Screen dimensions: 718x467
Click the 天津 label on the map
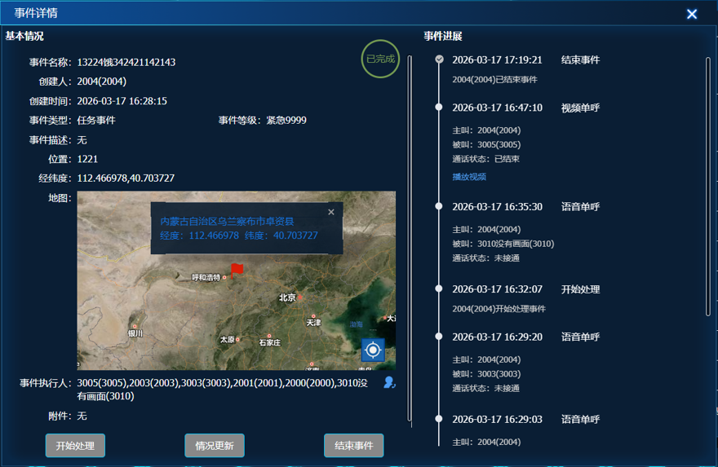click(313, 323)
